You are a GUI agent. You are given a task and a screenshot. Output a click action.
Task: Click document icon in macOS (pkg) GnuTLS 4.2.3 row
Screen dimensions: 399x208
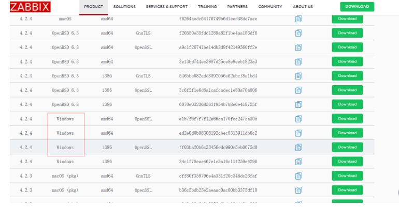click(298, 176)
